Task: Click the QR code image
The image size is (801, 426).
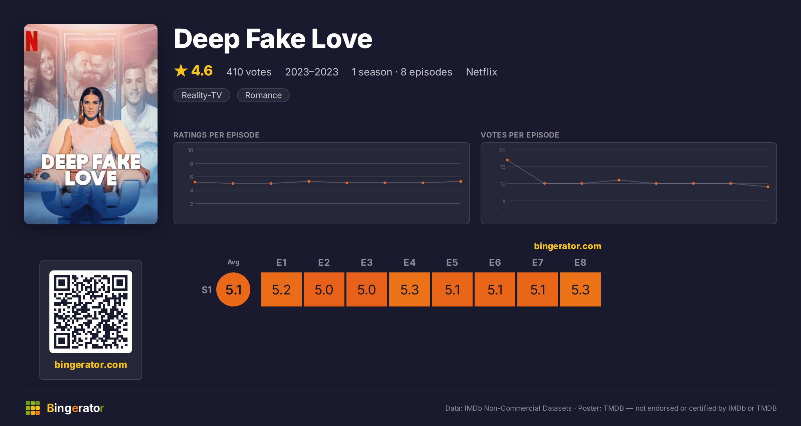Action: (x=91, y=312)
